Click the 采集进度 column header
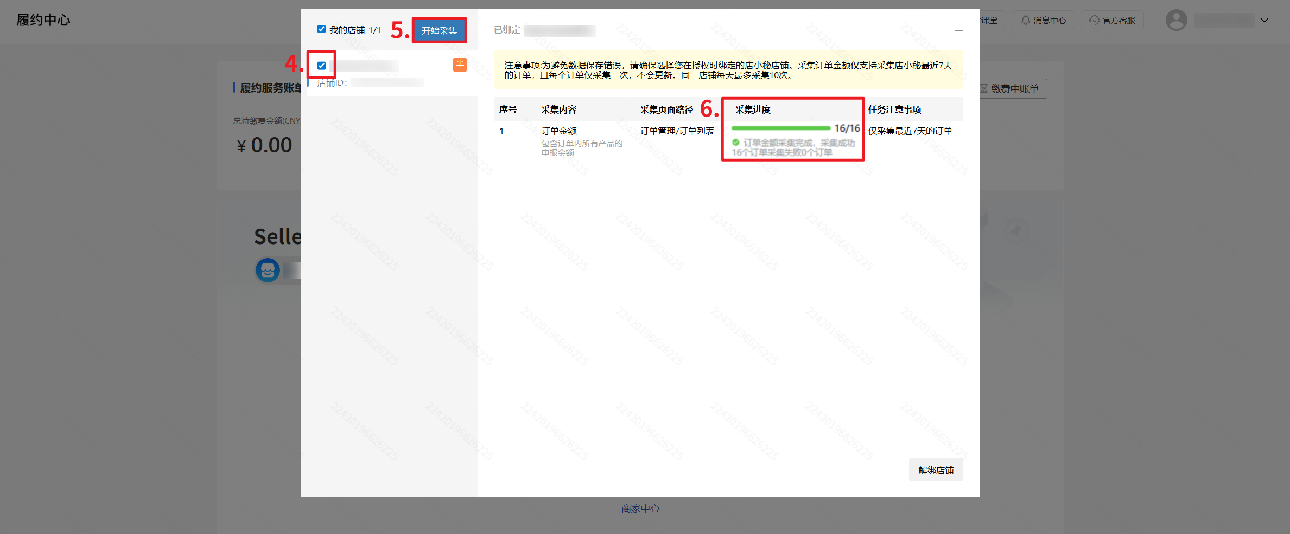Image resolution: width=1290 pixels, height=534 pixels. point(753,110)
